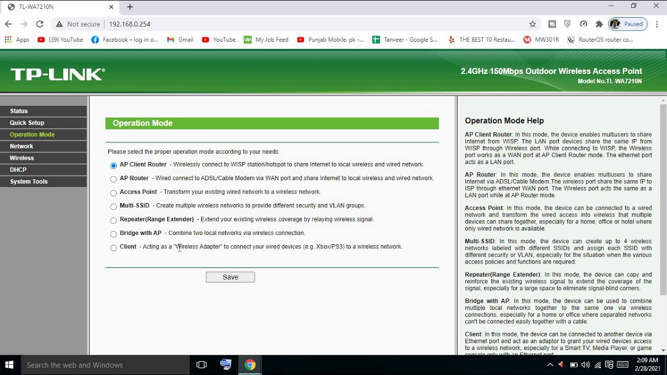Select the Operation Mode menu item
The image size is (667, 375).
[x=43, y=134]
